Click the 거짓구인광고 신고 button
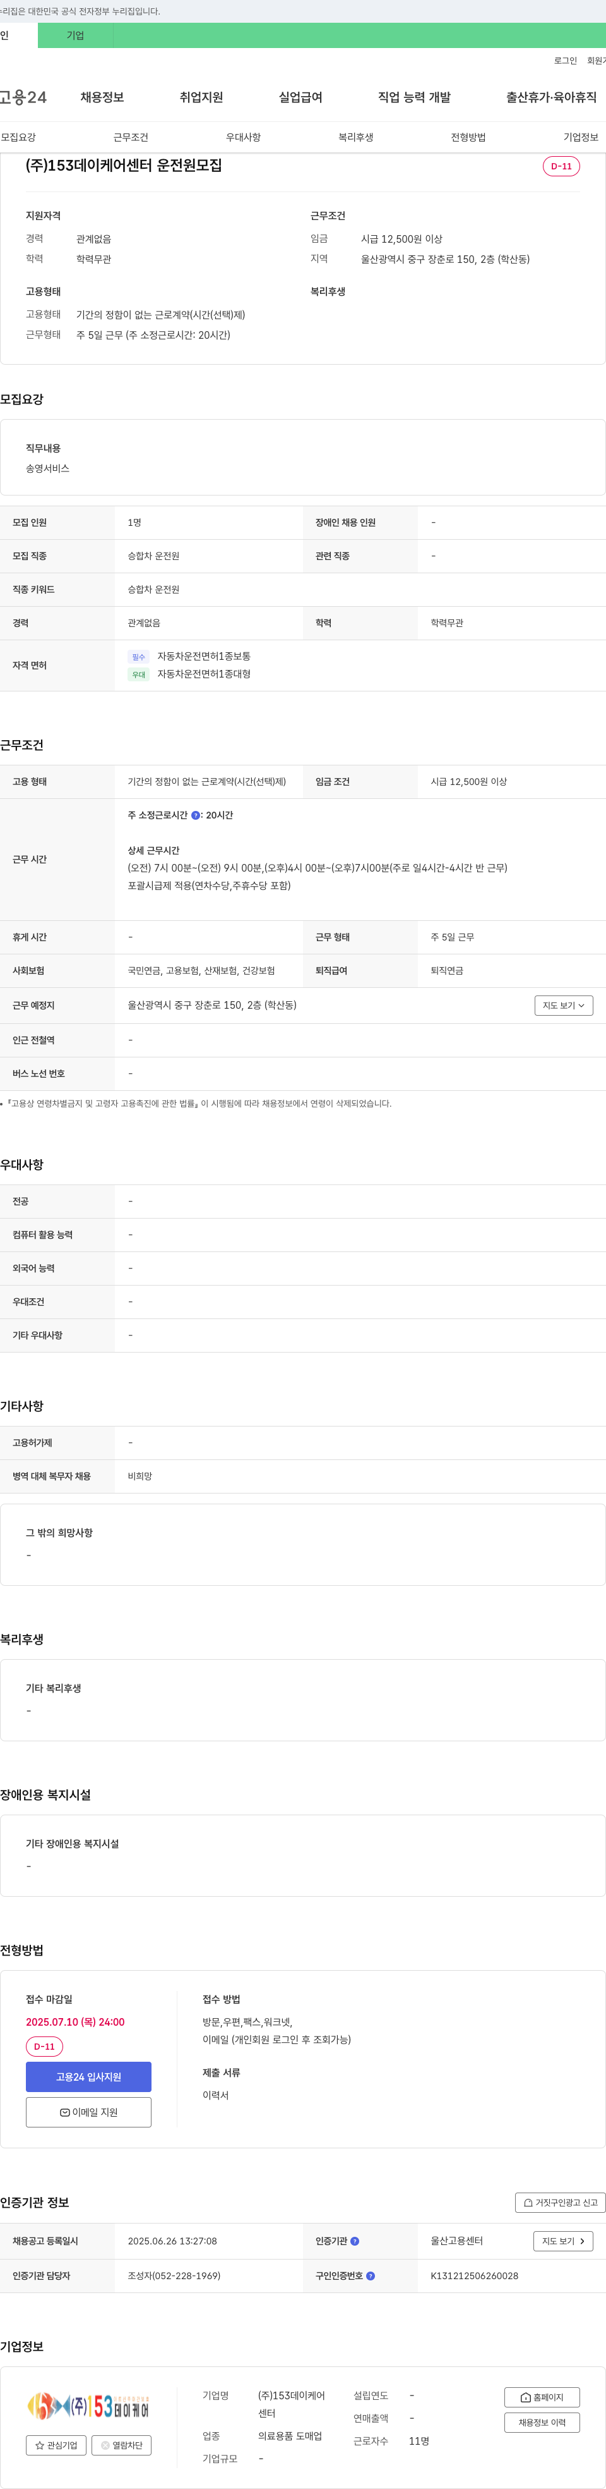The height and width of the screenshot is (2489, 606). (x=560, y=2202)
